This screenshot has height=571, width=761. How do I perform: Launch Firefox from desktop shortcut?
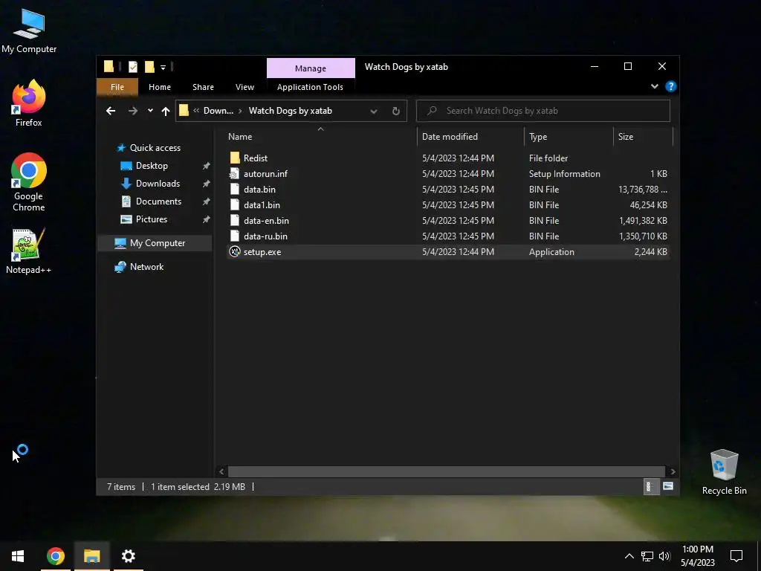coord(29,103)
